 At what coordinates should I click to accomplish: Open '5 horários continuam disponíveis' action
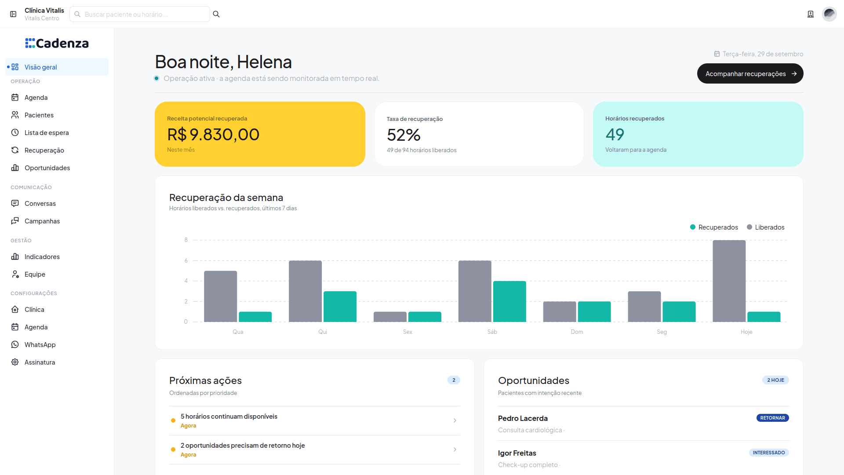click(315, 420)
